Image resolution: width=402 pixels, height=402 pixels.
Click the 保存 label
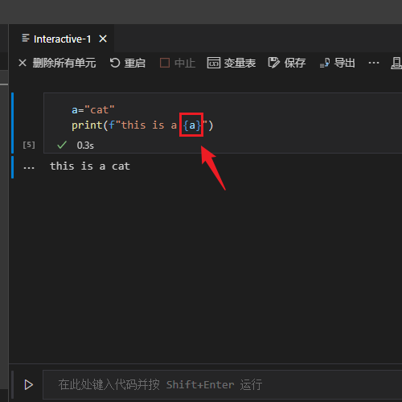295,64
